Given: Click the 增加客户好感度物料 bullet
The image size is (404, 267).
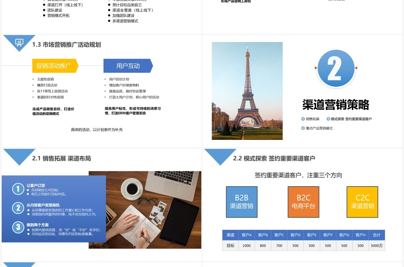Looking at the screenshot, I should click(x=124, y=85).
